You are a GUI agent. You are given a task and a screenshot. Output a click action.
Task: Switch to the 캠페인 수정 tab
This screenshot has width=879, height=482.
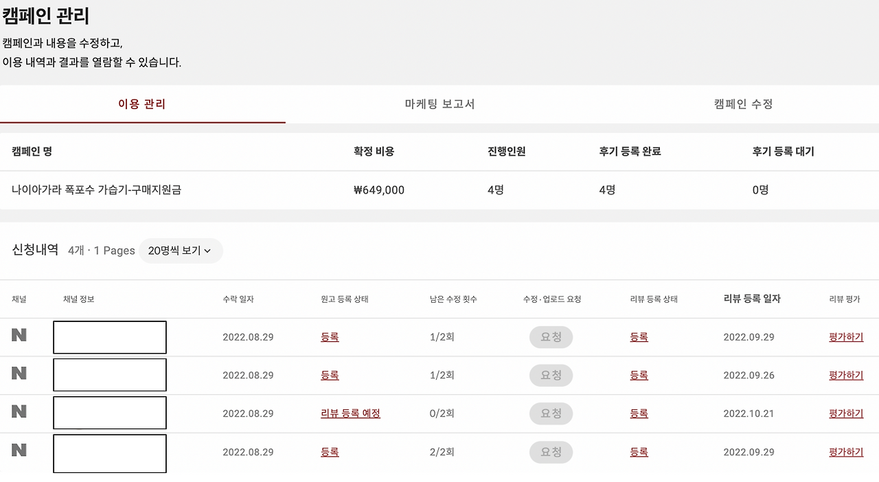pyautogui.click(x=741, y=104)
